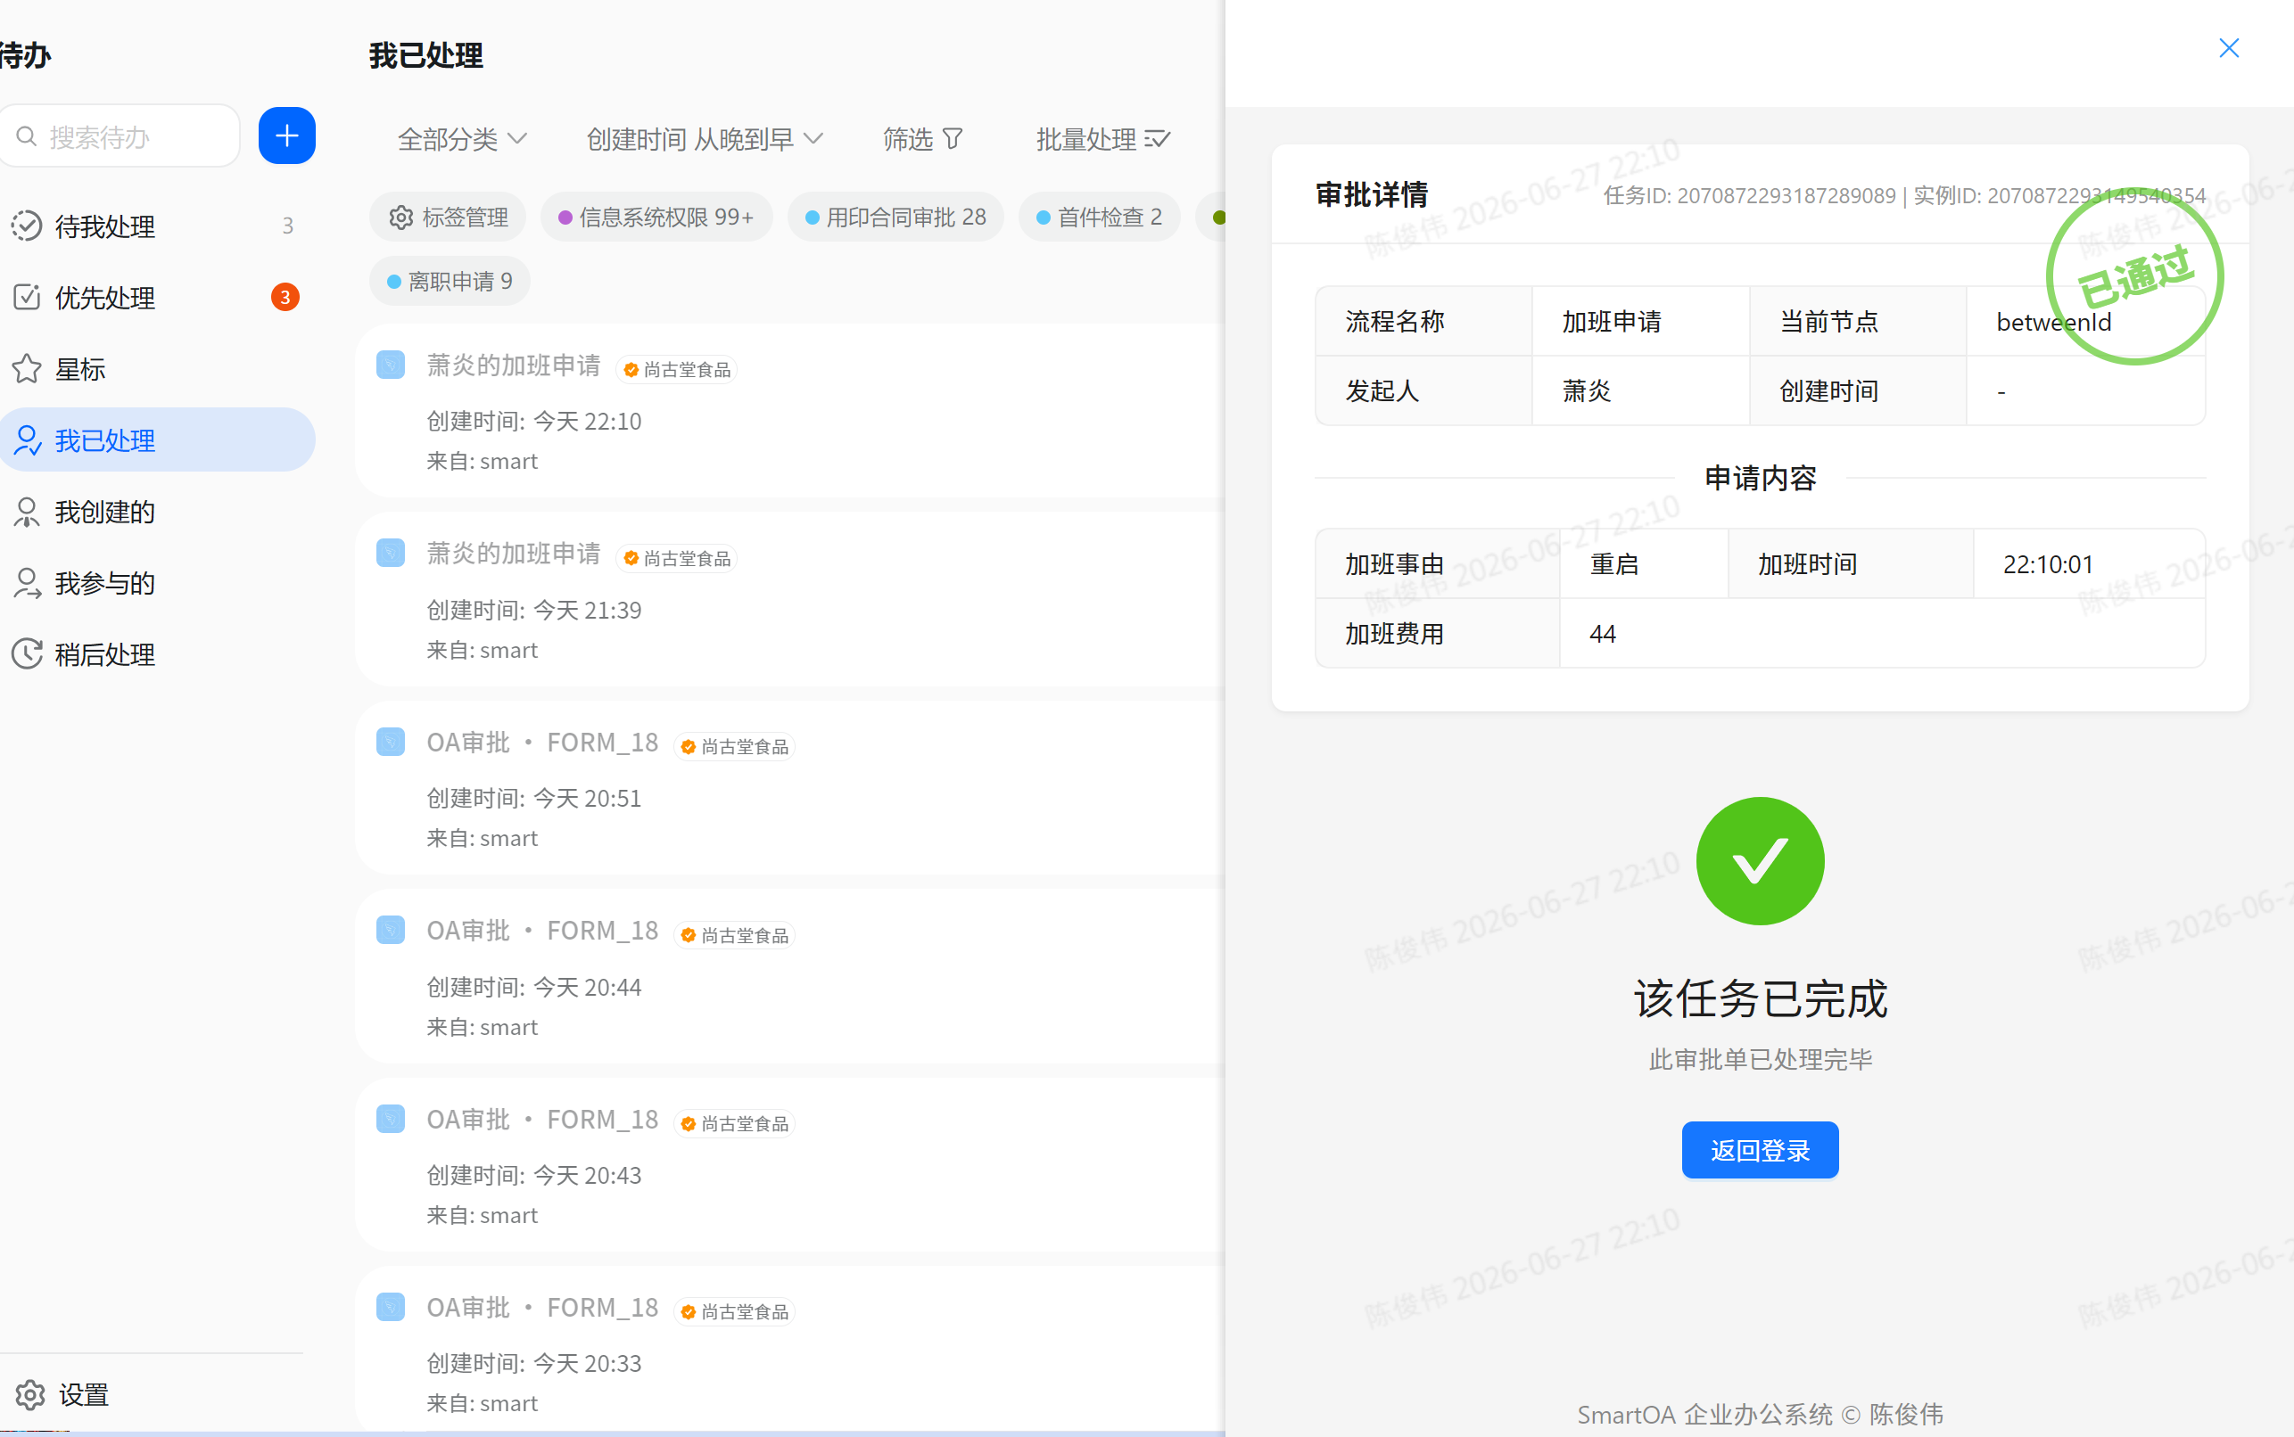Viewport: 2294px width, 1437px height.
Task: Click the 稍后处理 clock icon
Action: [x=27, y=654]
